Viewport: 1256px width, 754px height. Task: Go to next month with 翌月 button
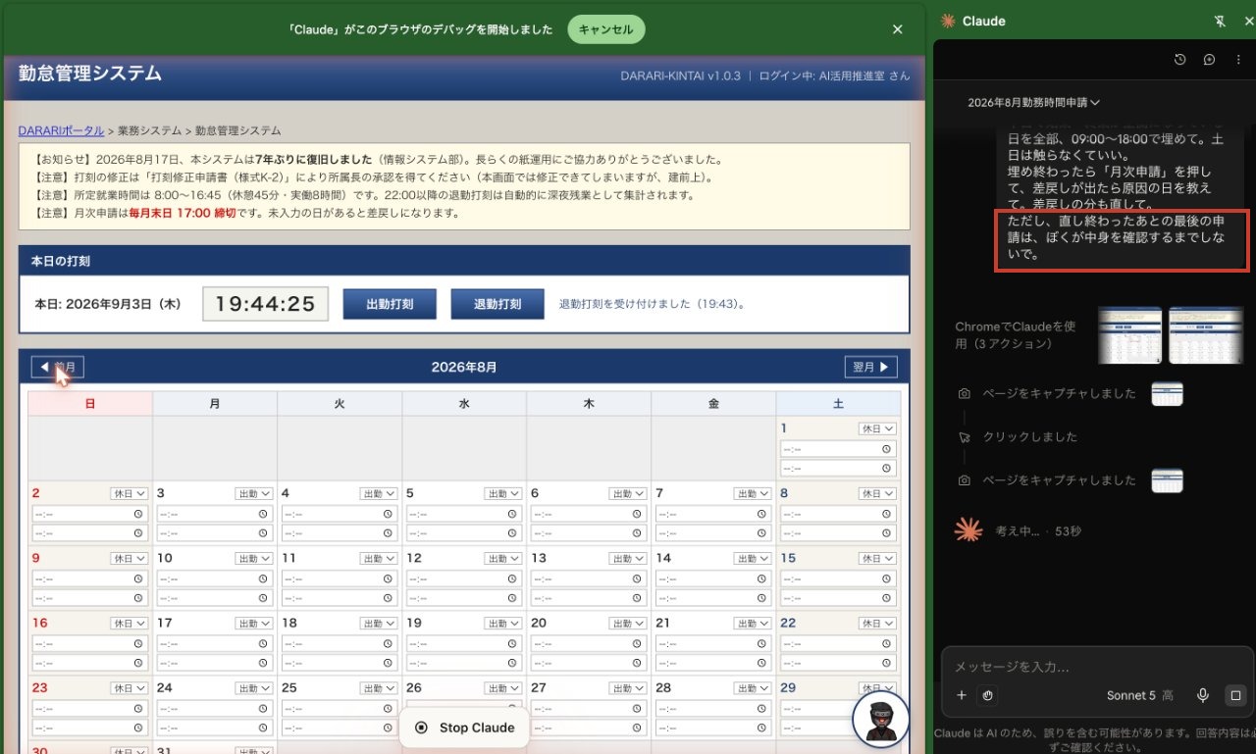(870, 367)
